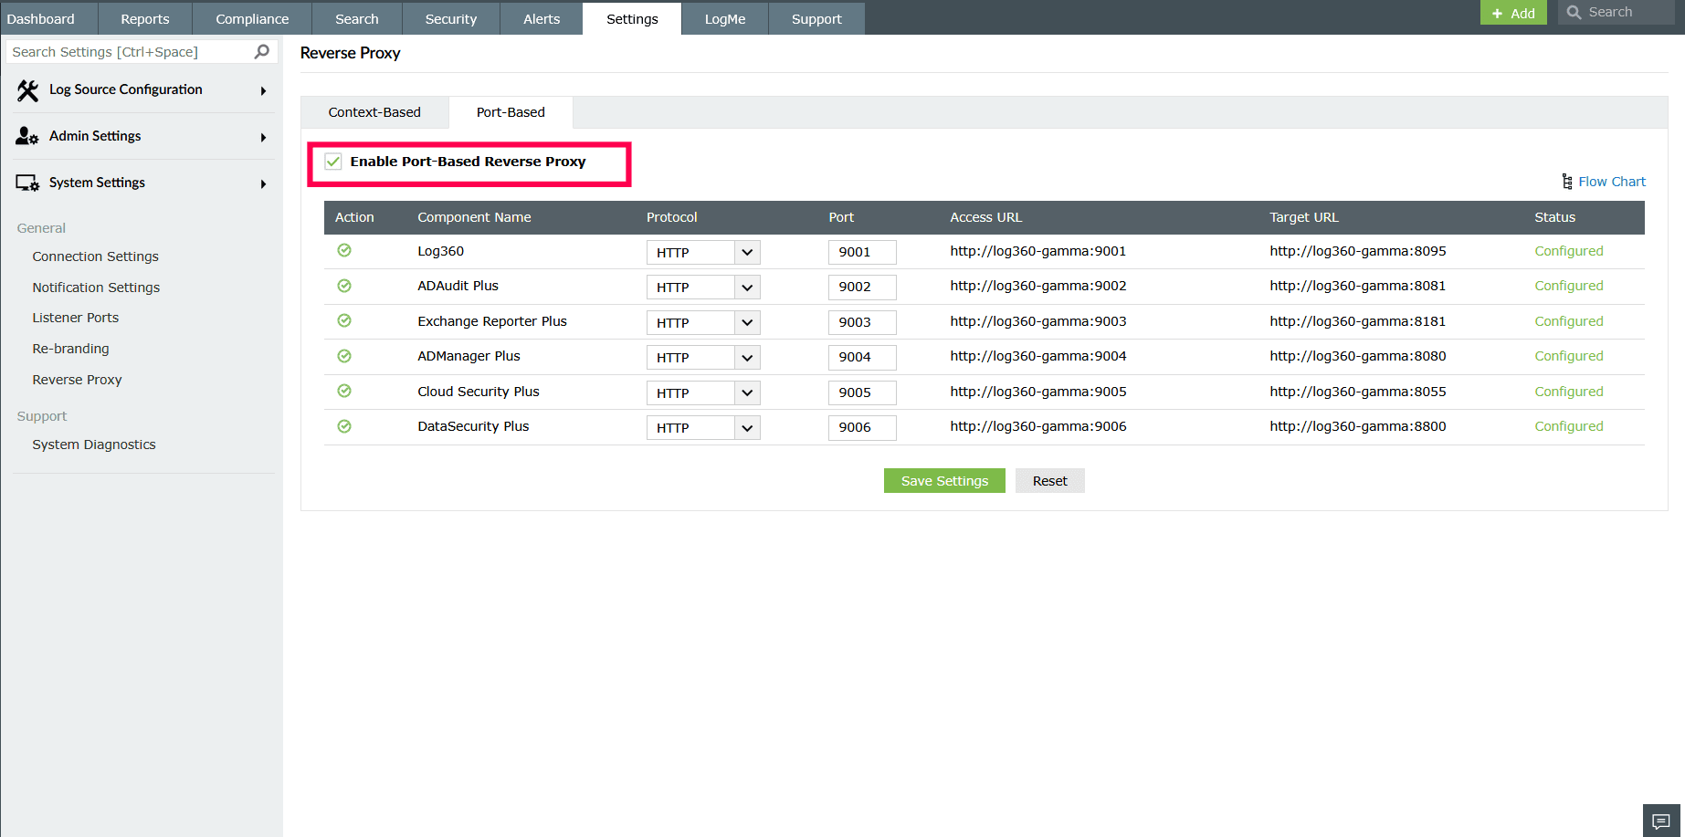Click Configured status for Log360 row
This screenshot has height=837, width=1685.
click(1569, 251)
